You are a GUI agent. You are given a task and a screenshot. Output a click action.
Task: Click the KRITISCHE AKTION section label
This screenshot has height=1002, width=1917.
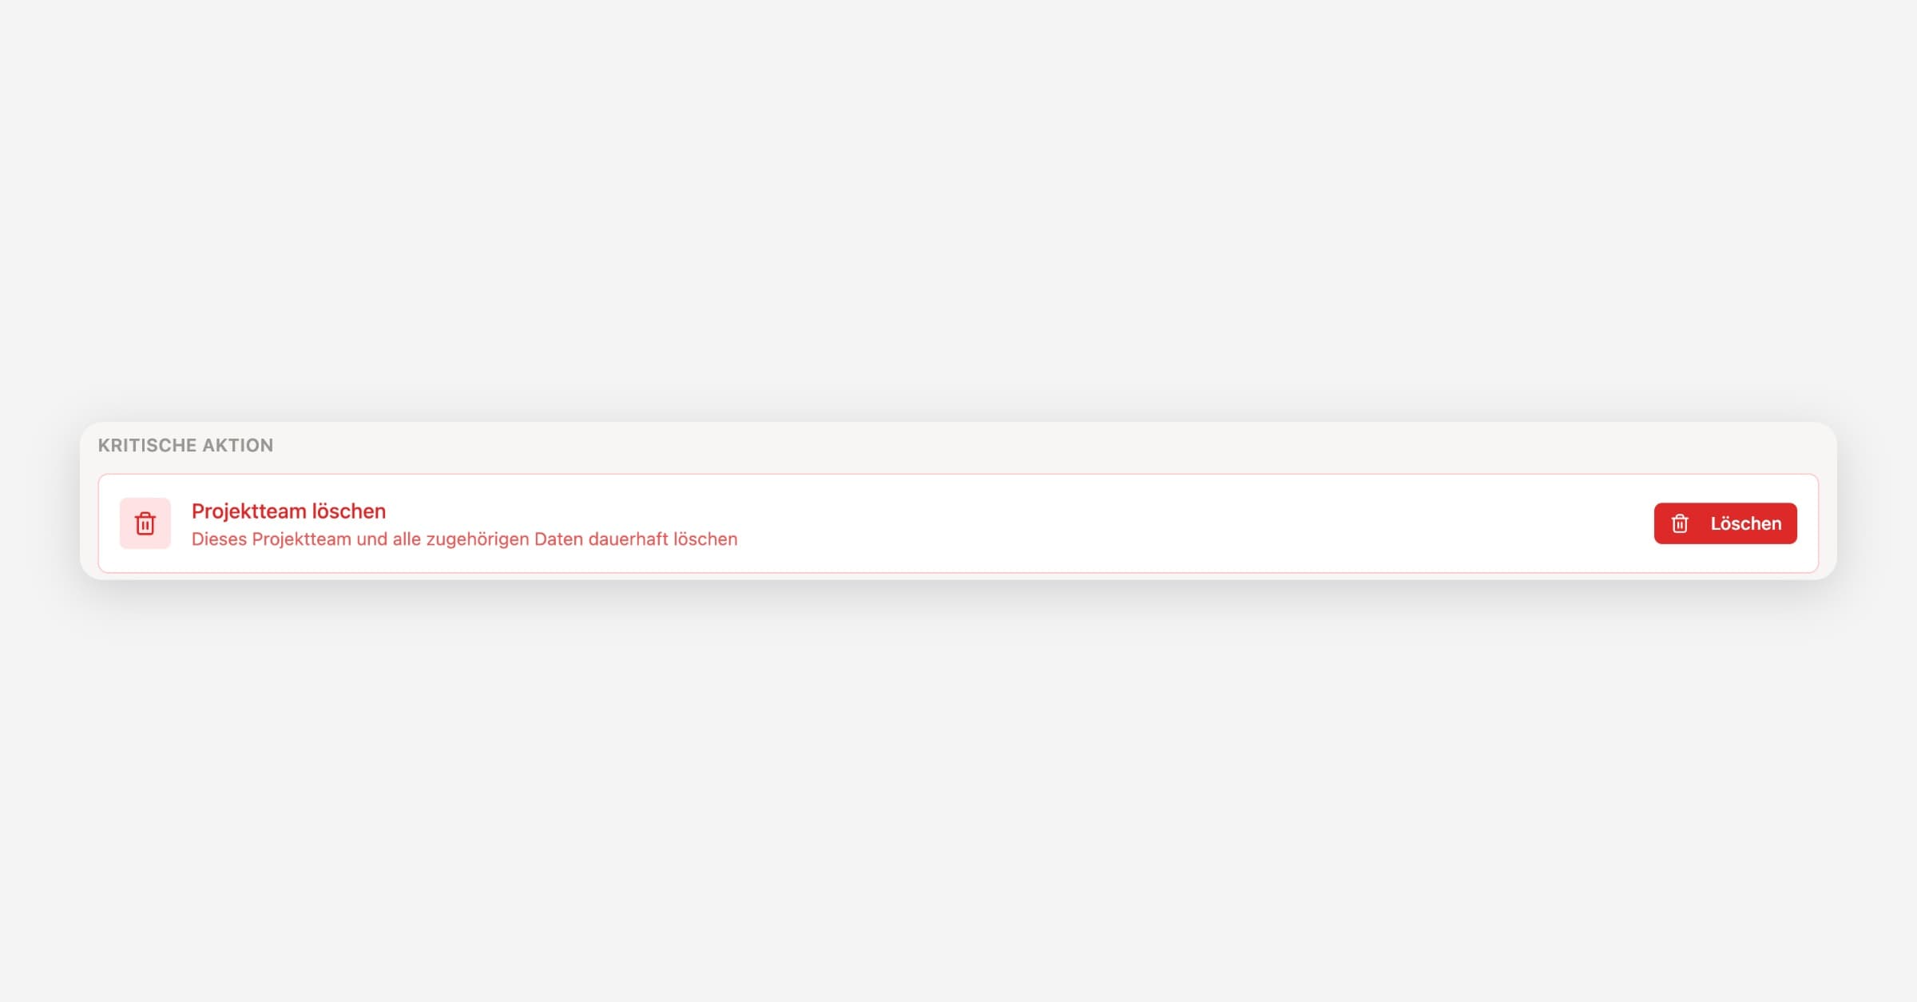pyautogui.click(x=185, y=445)
